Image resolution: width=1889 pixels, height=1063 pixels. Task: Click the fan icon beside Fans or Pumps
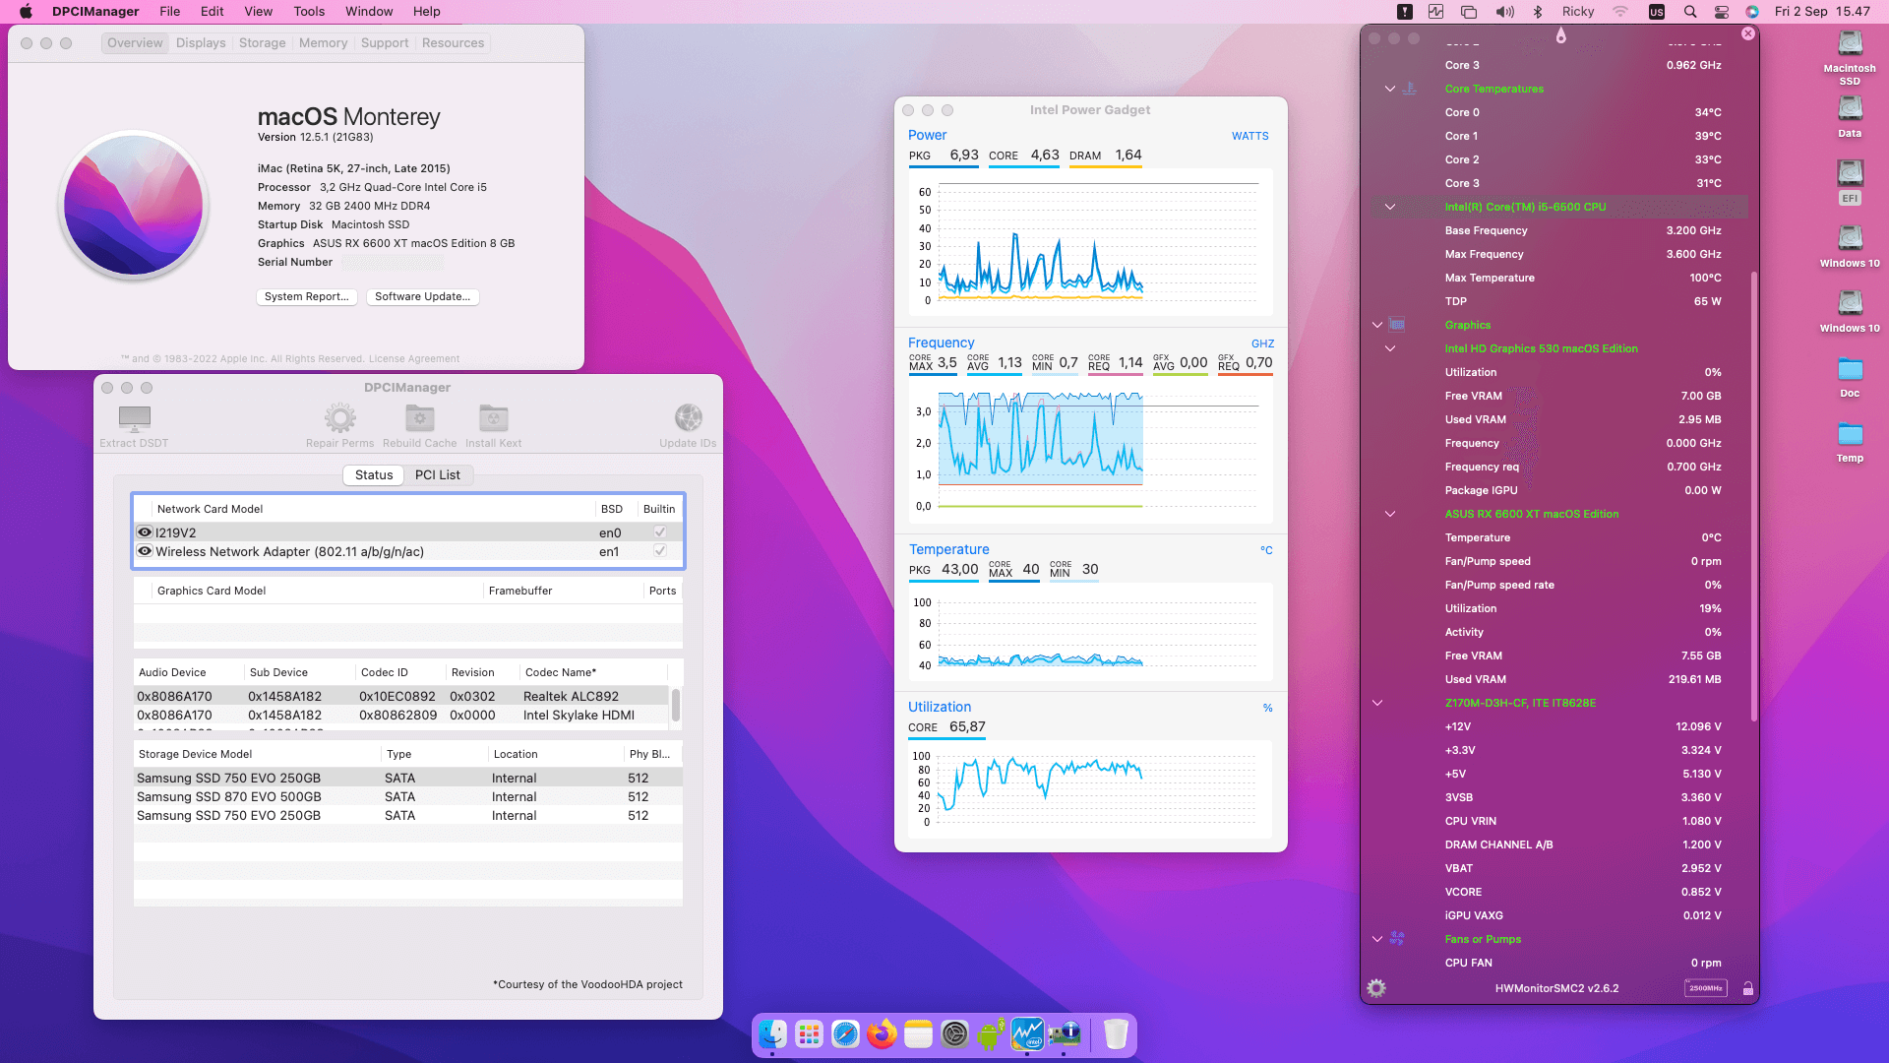click(1398, 939)
